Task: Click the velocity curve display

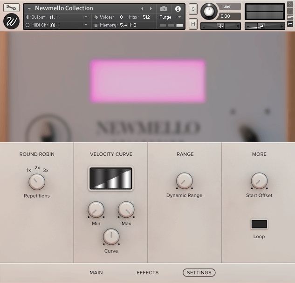Action: 111,179
